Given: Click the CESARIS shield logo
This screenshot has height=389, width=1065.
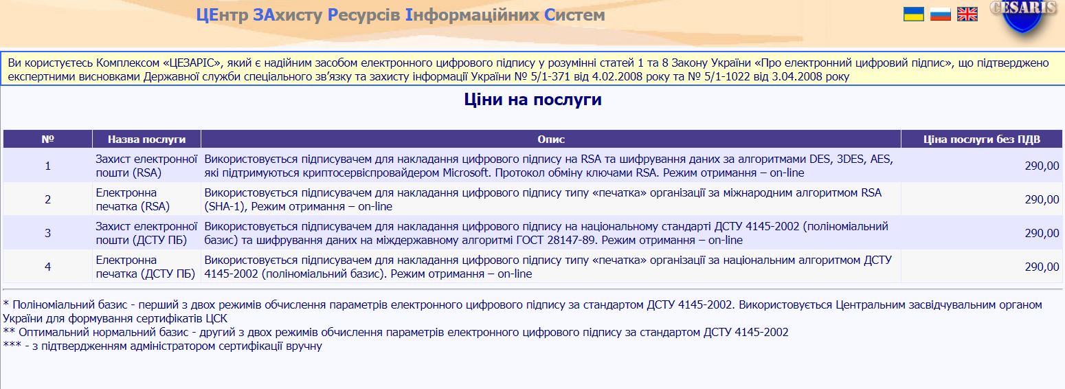Looking at the screenshot, I should pyautogui.click(x=1022, y=17).
